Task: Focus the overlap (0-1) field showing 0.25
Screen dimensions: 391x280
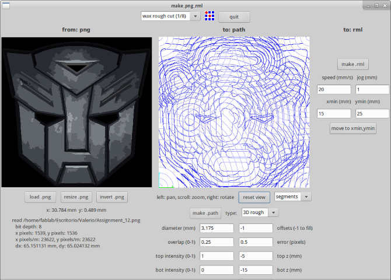Action: pyautogui.click(x=217, y=242)
